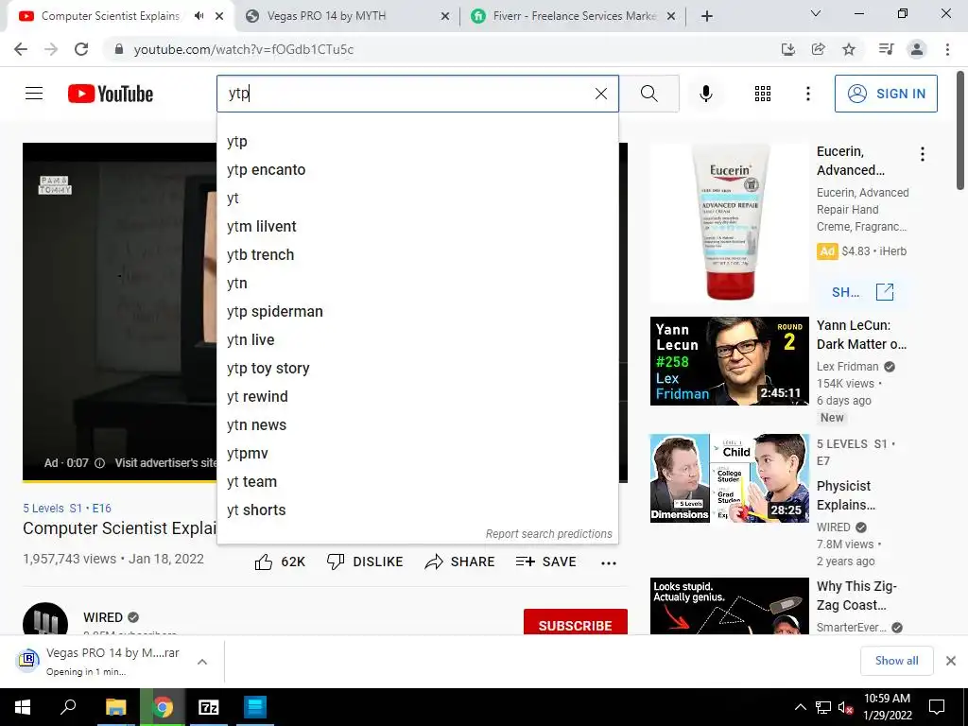Close the Fiverr tab

click(672, 16)
